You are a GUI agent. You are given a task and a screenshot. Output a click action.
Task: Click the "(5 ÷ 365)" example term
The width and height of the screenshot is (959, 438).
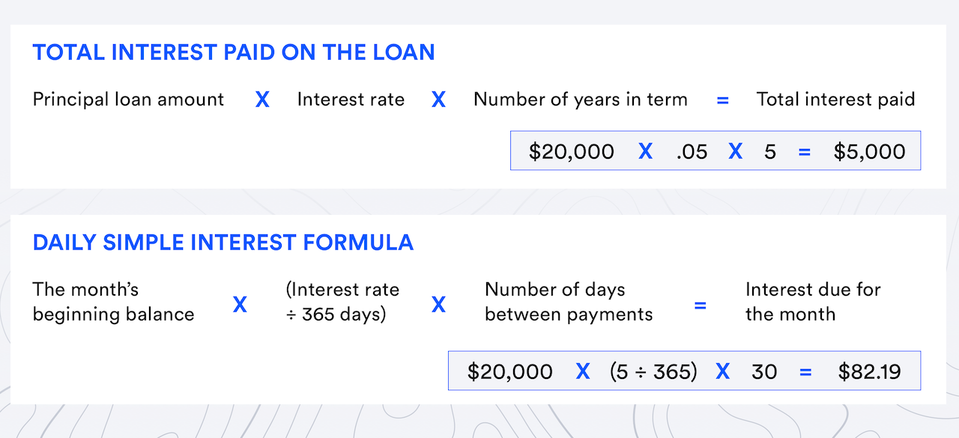tap(653, 371)
